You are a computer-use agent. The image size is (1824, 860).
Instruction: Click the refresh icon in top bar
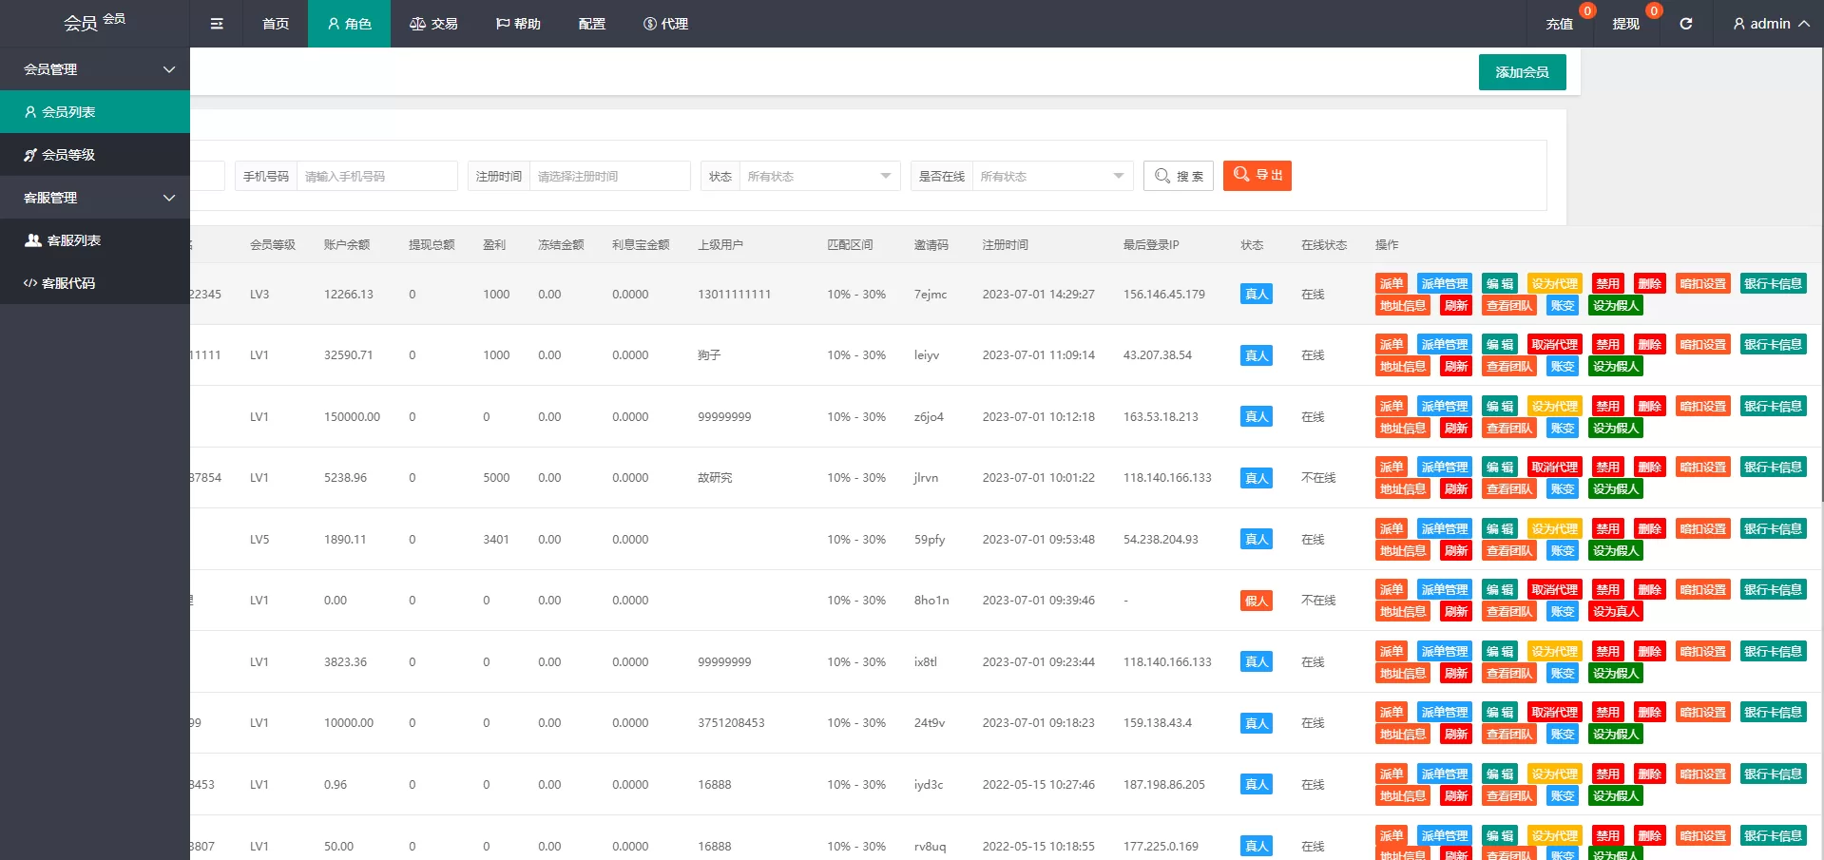tap(1685, 24)
